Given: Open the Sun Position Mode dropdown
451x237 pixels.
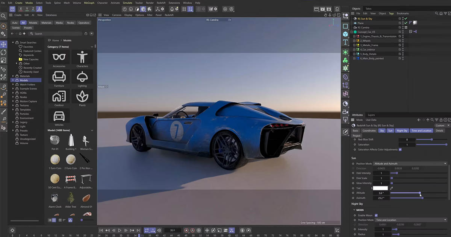Looking at the screenshot, I should pos(410,164).
